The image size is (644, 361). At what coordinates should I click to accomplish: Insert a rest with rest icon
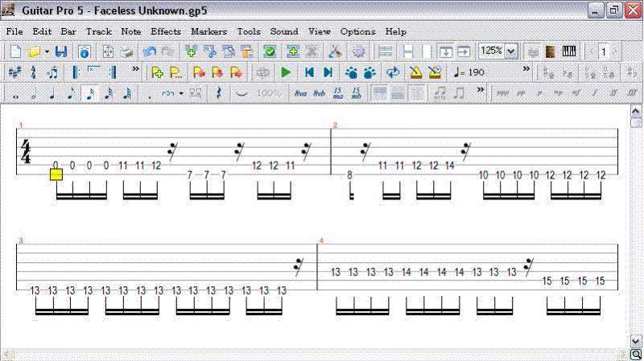point(219,93)
